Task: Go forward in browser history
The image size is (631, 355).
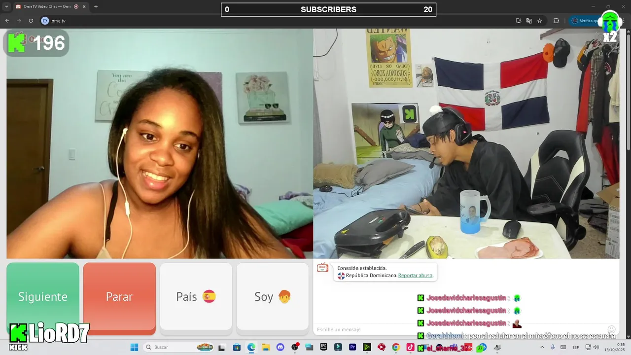Action: point(19,21)
